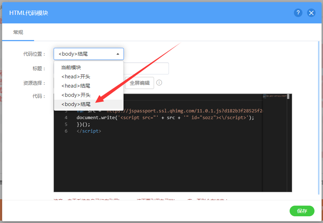Viewport: 323px width, 223px height.
Task: Click the 代码位置 label
Action: (x=34, y=54)
